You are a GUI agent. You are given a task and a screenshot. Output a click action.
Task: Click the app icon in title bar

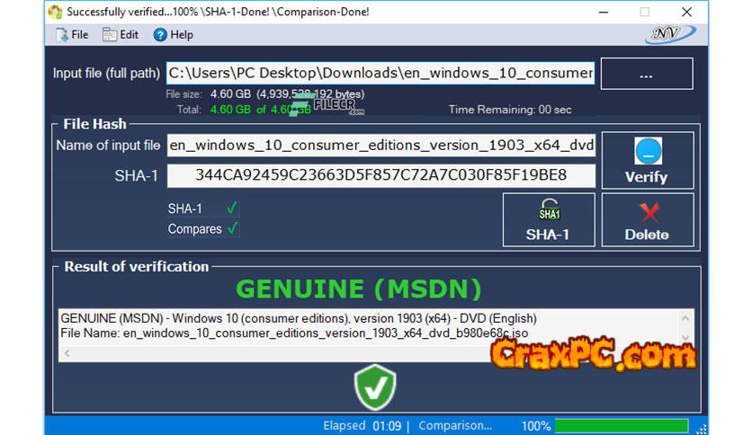coord(55,12)
